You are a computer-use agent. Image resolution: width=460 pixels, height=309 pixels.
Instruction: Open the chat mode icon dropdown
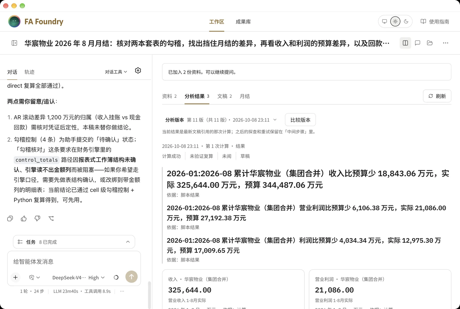pos(34,278)
